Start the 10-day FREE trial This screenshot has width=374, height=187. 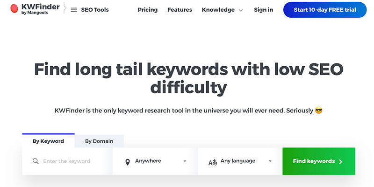325,10
